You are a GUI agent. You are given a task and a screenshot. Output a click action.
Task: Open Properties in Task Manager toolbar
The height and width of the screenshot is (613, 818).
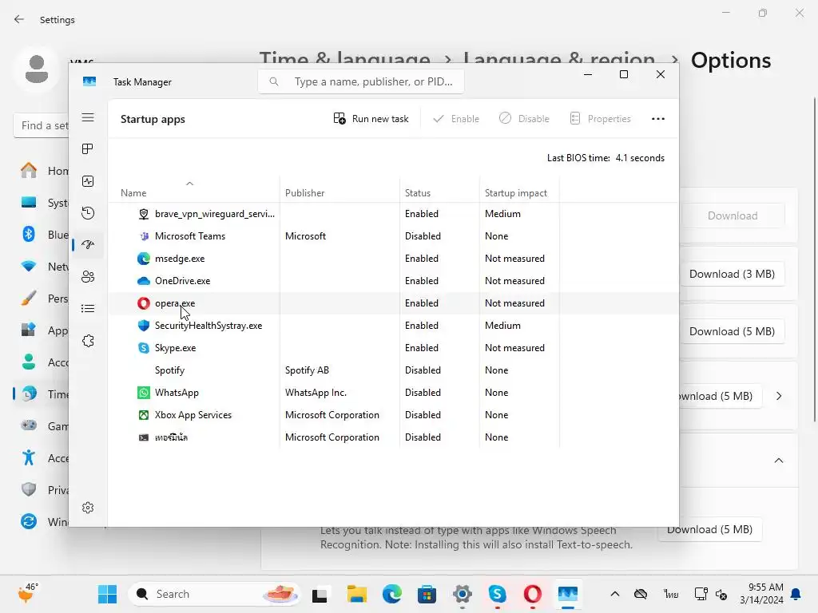(601, 119)
